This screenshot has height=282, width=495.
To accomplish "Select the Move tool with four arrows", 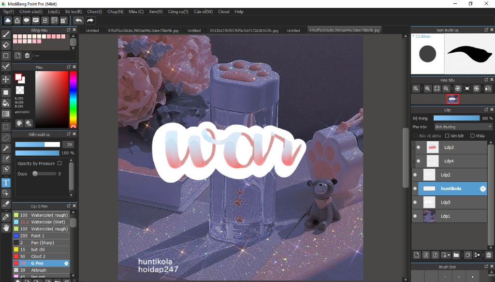I will [x=6, y=79].
